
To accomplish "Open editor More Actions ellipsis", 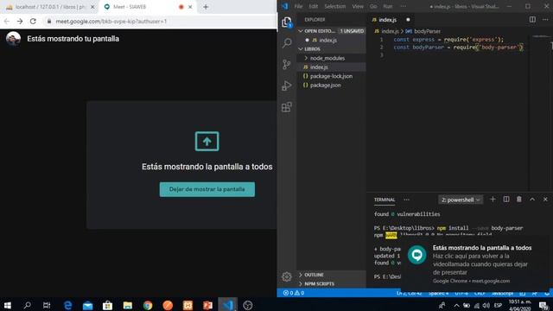I will click(x=545, y=20).
